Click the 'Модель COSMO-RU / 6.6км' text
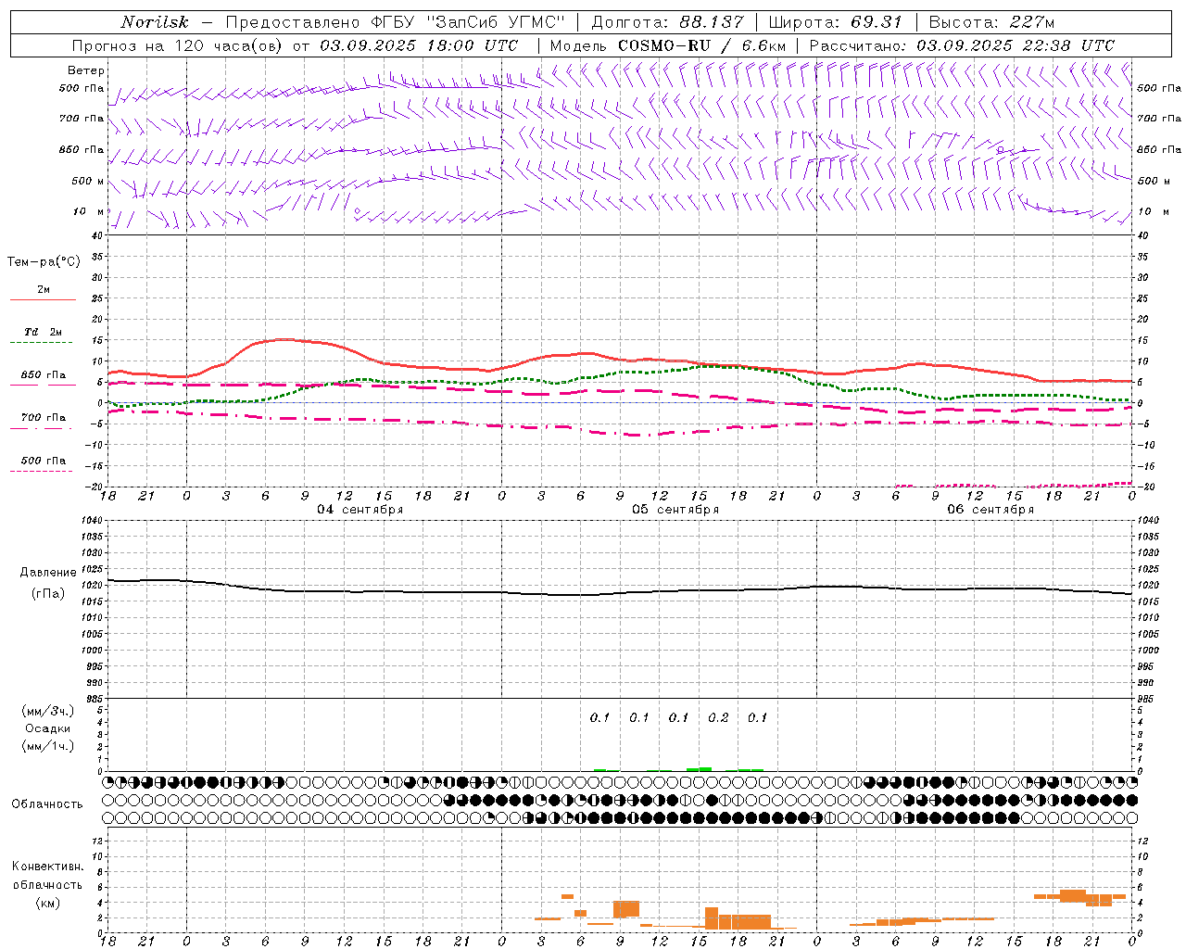Screen dimensions: 1186x949 coord(668,45)
